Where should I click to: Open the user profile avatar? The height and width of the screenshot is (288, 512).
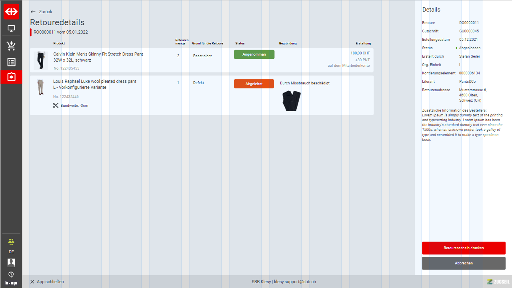[11, 263]
